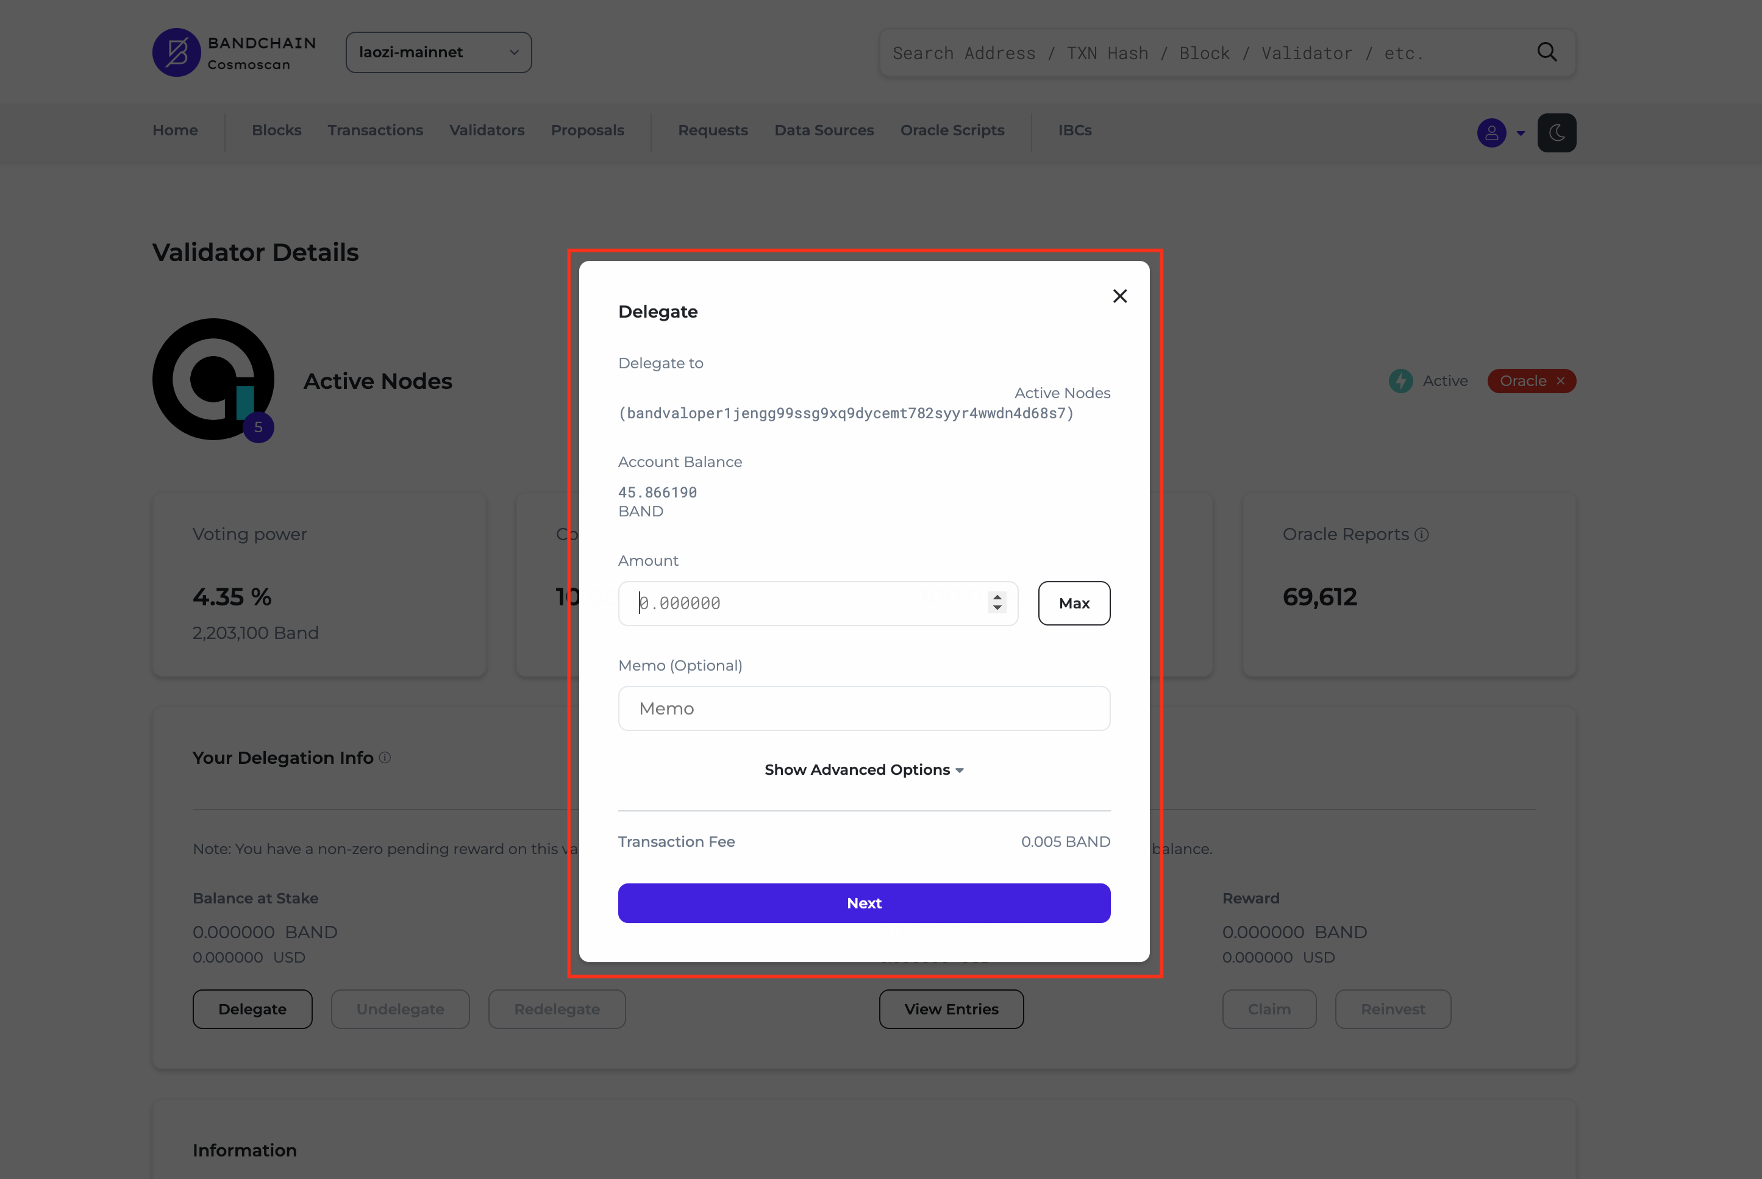Click the Active Nodes validator avatar
1762x1179 pixels.
point(213,379)
